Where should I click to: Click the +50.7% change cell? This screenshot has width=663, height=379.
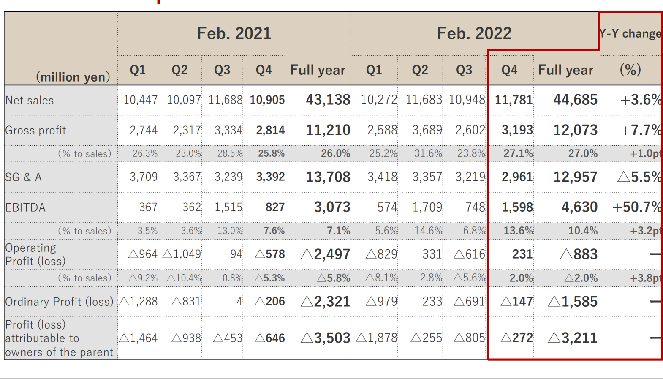pos(637,207)
